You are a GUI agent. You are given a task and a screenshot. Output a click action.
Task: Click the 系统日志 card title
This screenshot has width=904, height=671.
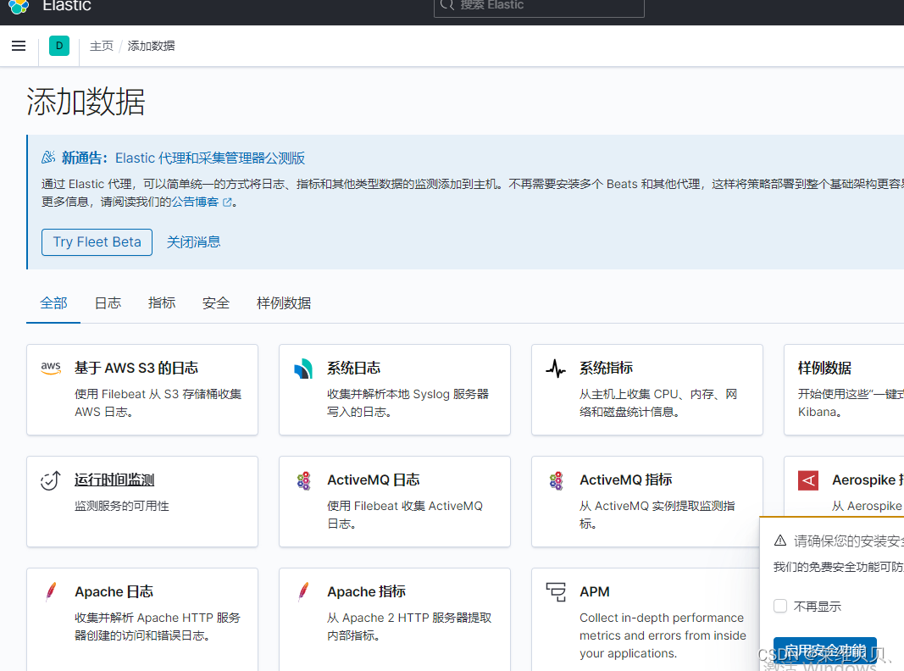click(x=353, y=368)
